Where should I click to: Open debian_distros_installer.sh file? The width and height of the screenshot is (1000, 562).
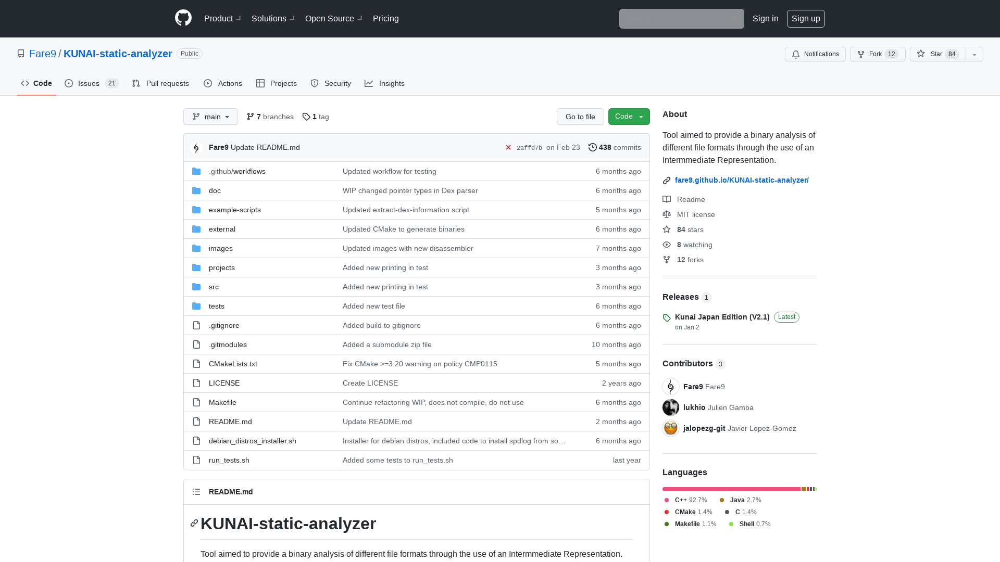[x=253, y=441]
